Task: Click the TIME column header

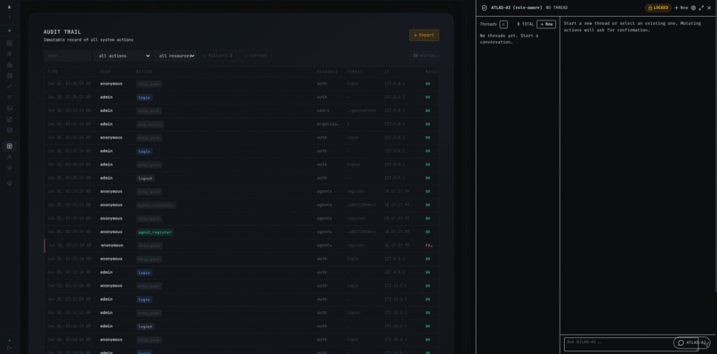Action: click(x=53, y=72)
